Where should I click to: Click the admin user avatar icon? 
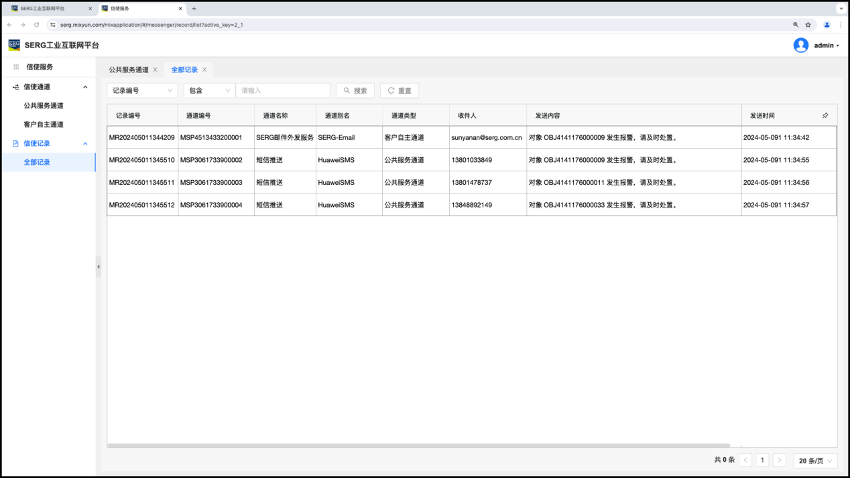click(x=800, y=46)
